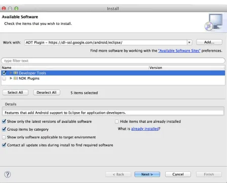Click the Next > button
This screenshot has width=227, height=183.
(147, 174)
